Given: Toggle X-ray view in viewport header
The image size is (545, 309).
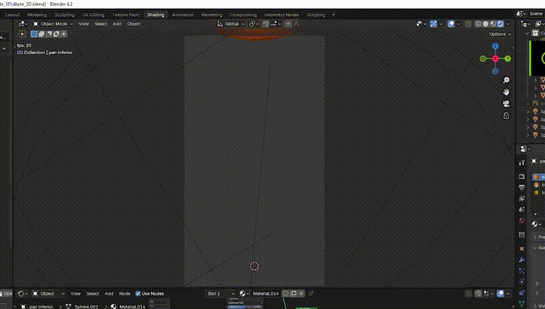Looking at the screenshot, I should point(468,24).
